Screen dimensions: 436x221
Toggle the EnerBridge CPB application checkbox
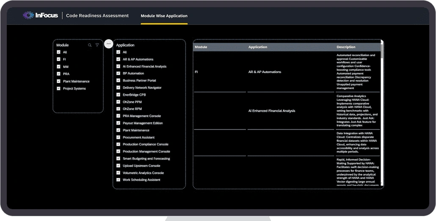[118, 95]
